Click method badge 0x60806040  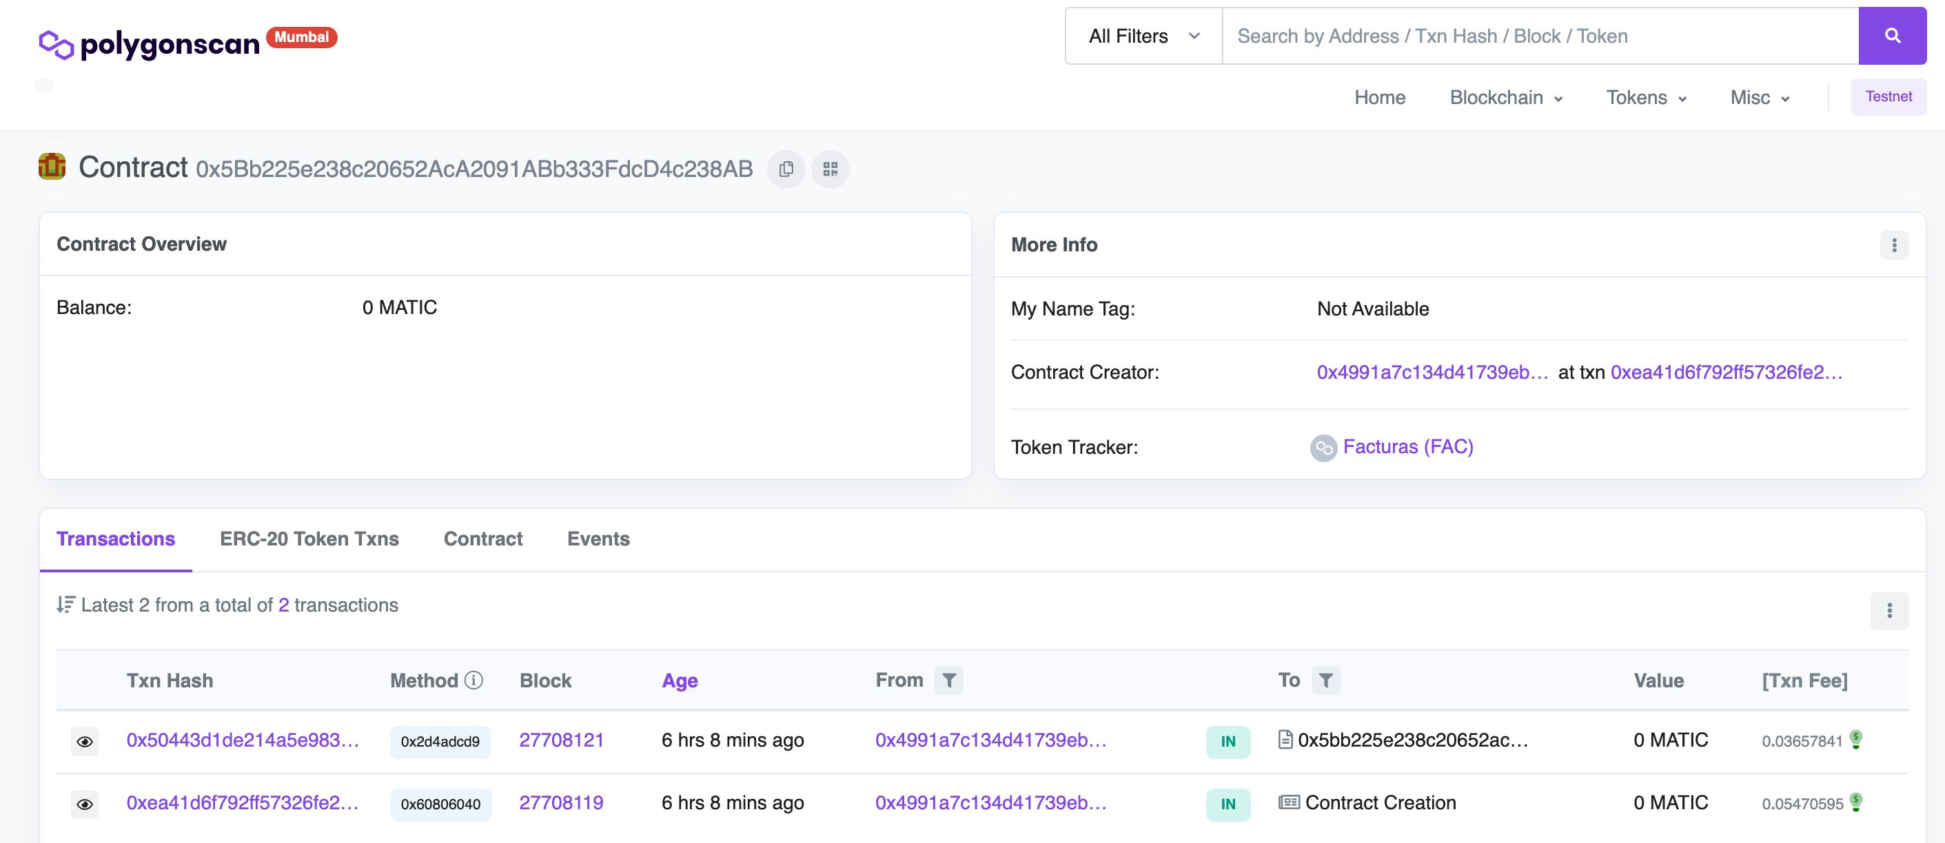pos(441,804)
